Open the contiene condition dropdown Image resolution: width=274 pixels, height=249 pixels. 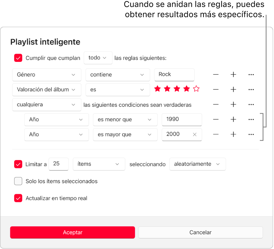tap(118, 75)
